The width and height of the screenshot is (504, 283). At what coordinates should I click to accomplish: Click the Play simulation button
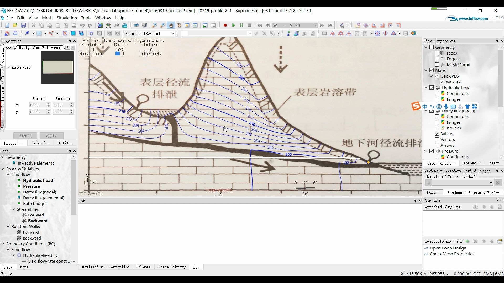[x=234, y=25]
